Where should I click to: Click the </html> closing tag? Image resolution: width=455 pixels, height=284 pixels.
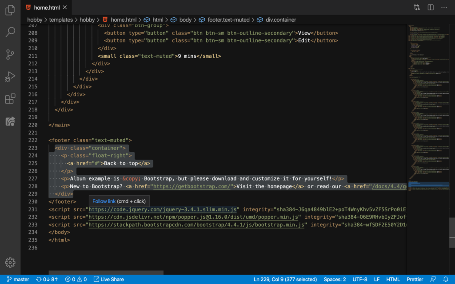tap(59, 240)
